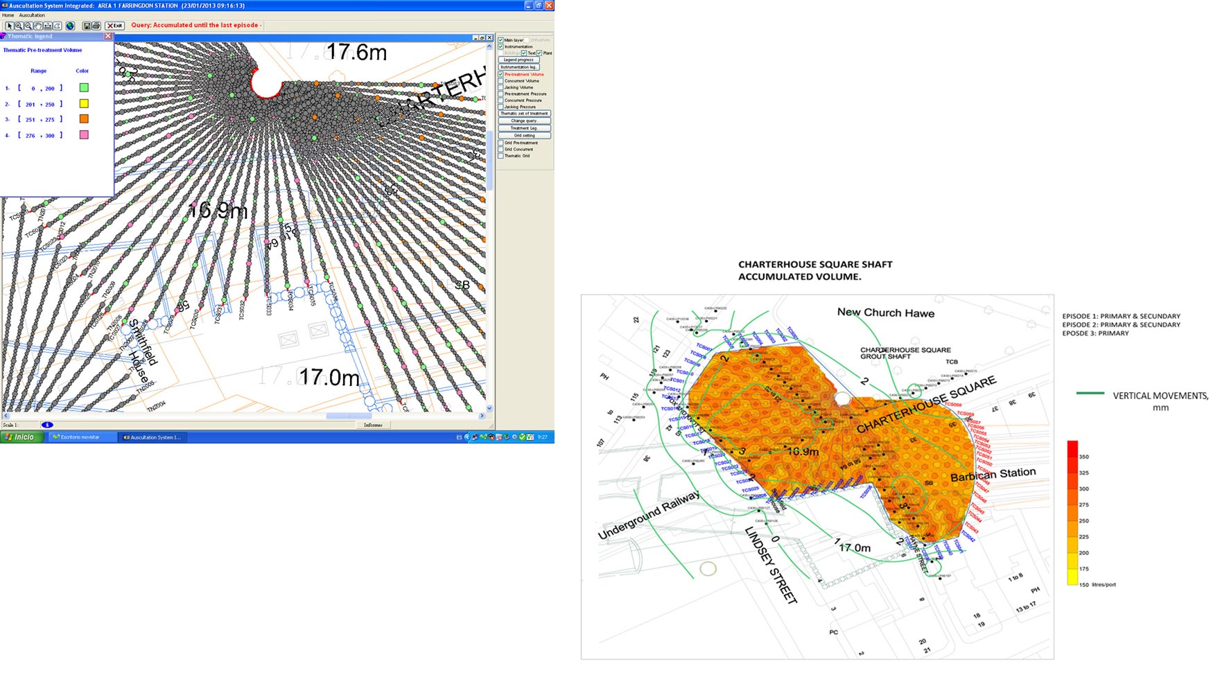Tick the Jacking Pressure checkbox
The width and height of the screenshot is (1213, 693).
tap(501, 107)
